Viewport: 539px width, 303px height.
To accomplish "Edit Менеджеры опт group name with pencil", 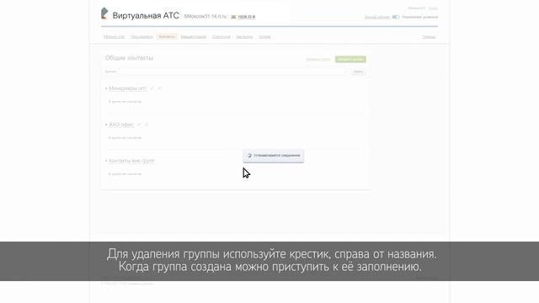I will [152, 88].
